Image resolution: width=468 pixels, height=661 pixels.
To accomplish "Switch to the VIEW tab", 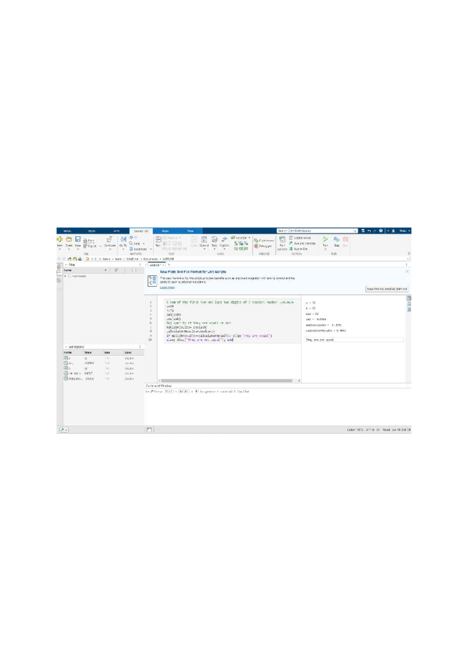I will coord(190,231).
